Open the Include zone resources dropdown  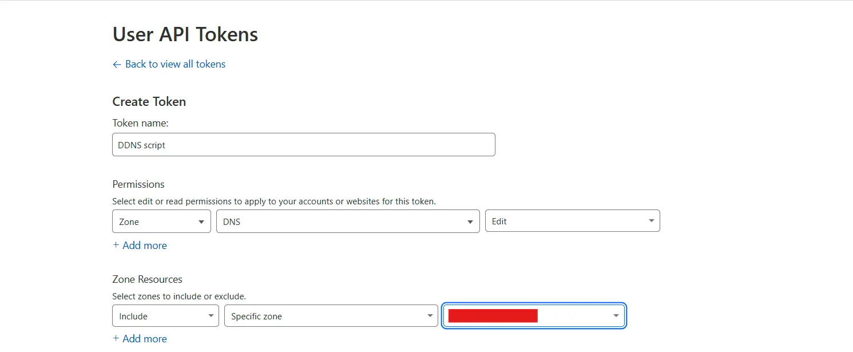[x=160, y=316]
